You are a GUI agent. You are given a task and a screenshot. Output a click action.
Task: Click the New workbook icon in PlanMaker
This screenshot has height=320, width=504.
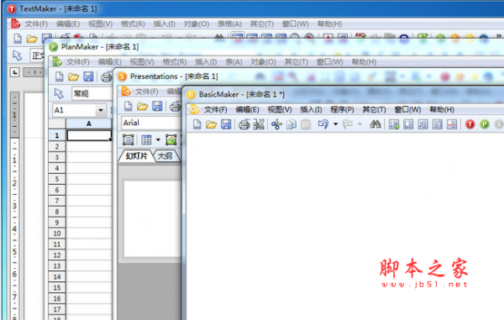tap(59, 76)
